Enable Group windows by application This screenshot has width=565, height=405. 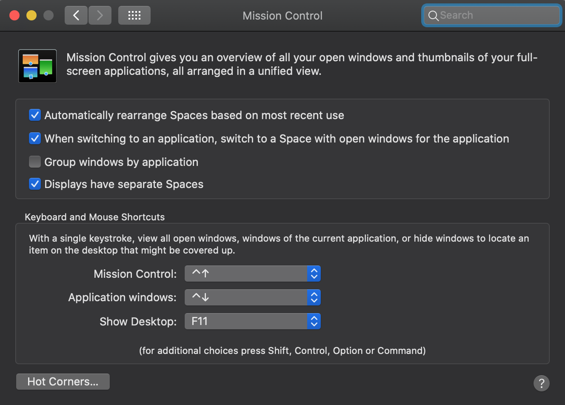(x=35, y=162)
